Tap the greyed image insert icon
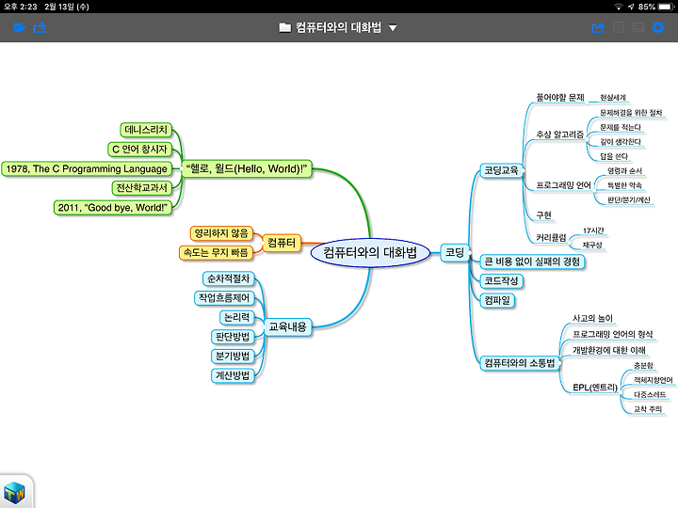Viewport: 678px width, 508px height. [x=638, y=27]
